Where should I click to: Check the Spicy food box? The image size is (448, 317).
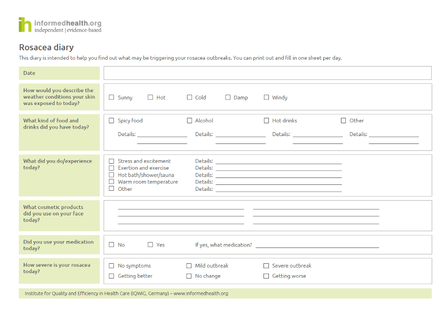pos(112,121)
